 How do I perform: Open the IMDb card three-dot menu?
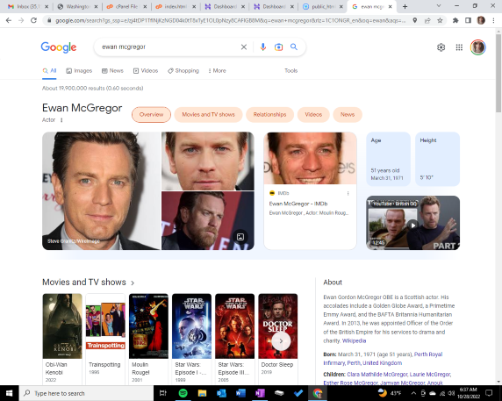click(x=348, y=193)
